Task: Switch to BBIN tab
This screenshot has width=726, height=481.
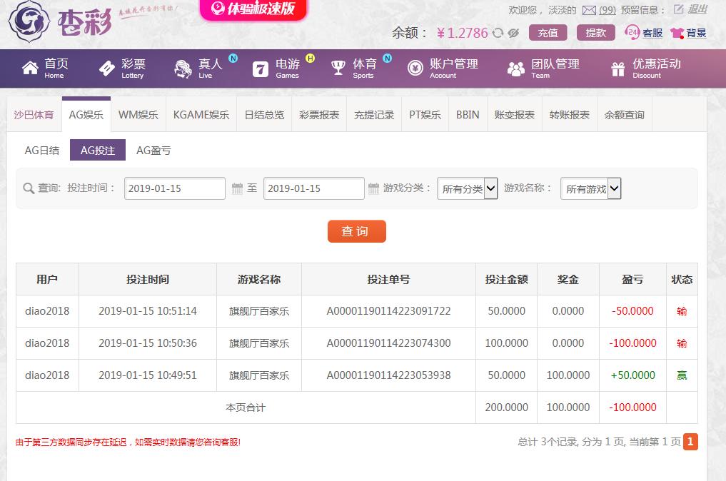Action: [x=468, y=115]
